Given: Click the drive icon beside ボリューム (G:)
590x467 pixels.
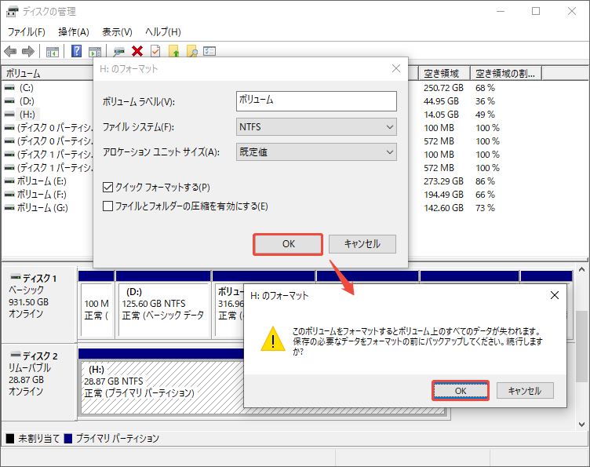Looking at the screenshot, I should coord(9,208).
